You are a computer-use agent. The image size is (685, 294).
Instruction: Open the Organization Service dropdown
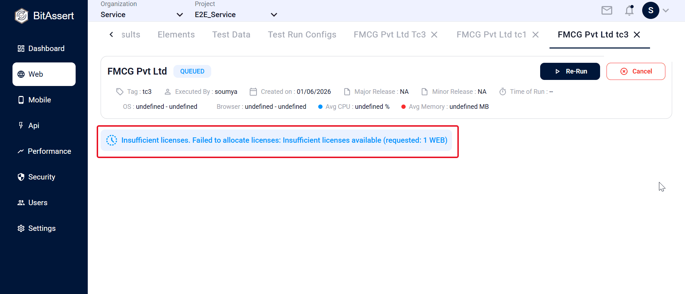click(x=142, y=15)
